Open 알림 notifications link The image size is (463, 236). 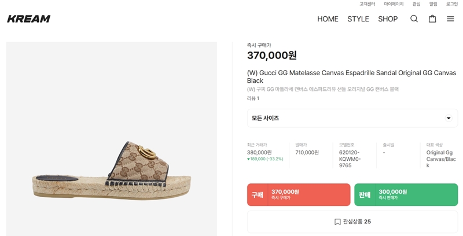[433, 4]
